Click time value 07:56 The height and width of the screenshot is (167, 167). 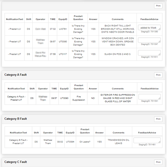pos(53,54)
